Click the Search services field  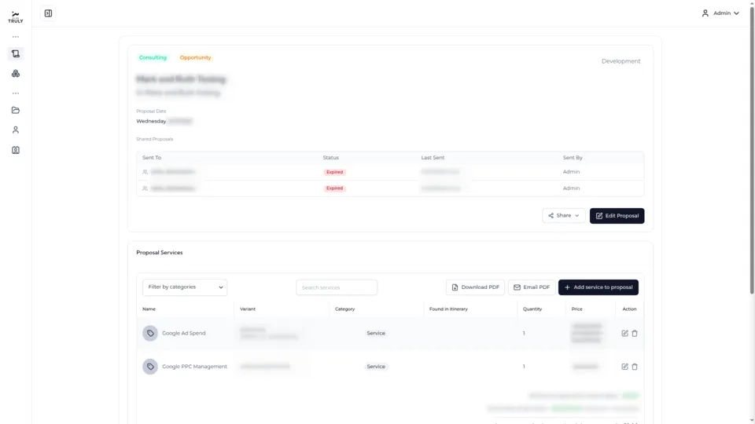[337, 287]
